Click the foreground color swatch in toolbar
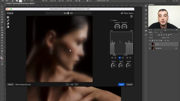Screen dimensions: 180x101 coord(1,58)
